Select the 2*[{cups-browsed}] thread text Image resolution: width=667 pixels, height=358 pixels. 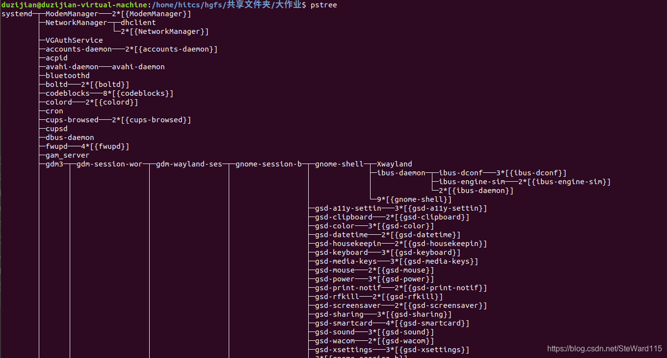pos(152,120)
